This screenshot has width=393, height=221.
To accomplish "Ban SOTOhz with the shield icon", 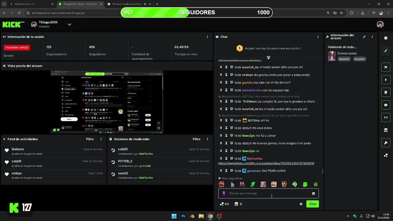I will 232,120.
